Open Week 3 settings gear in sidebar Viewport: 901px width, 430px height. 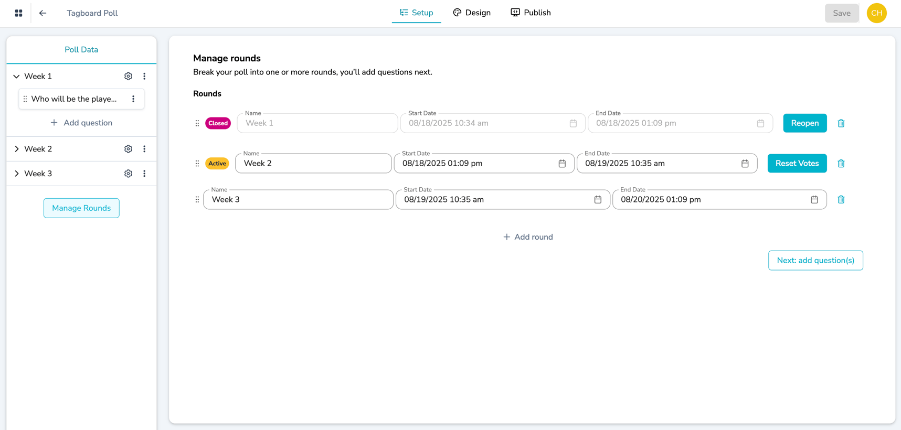(x=128, y=174)
